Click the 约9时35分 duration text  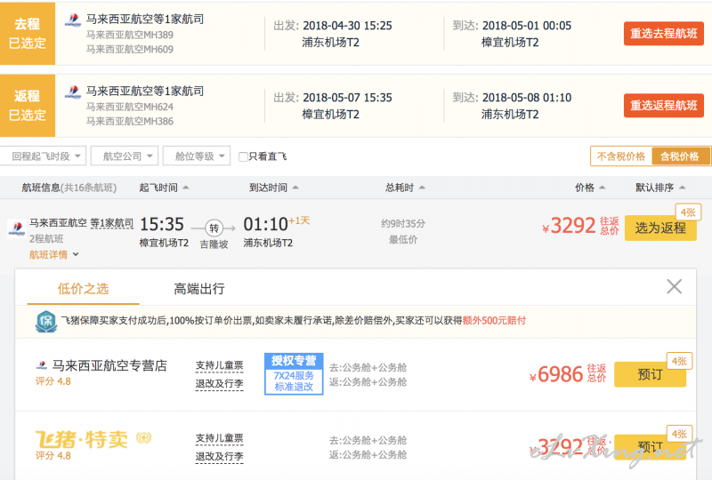403,224
